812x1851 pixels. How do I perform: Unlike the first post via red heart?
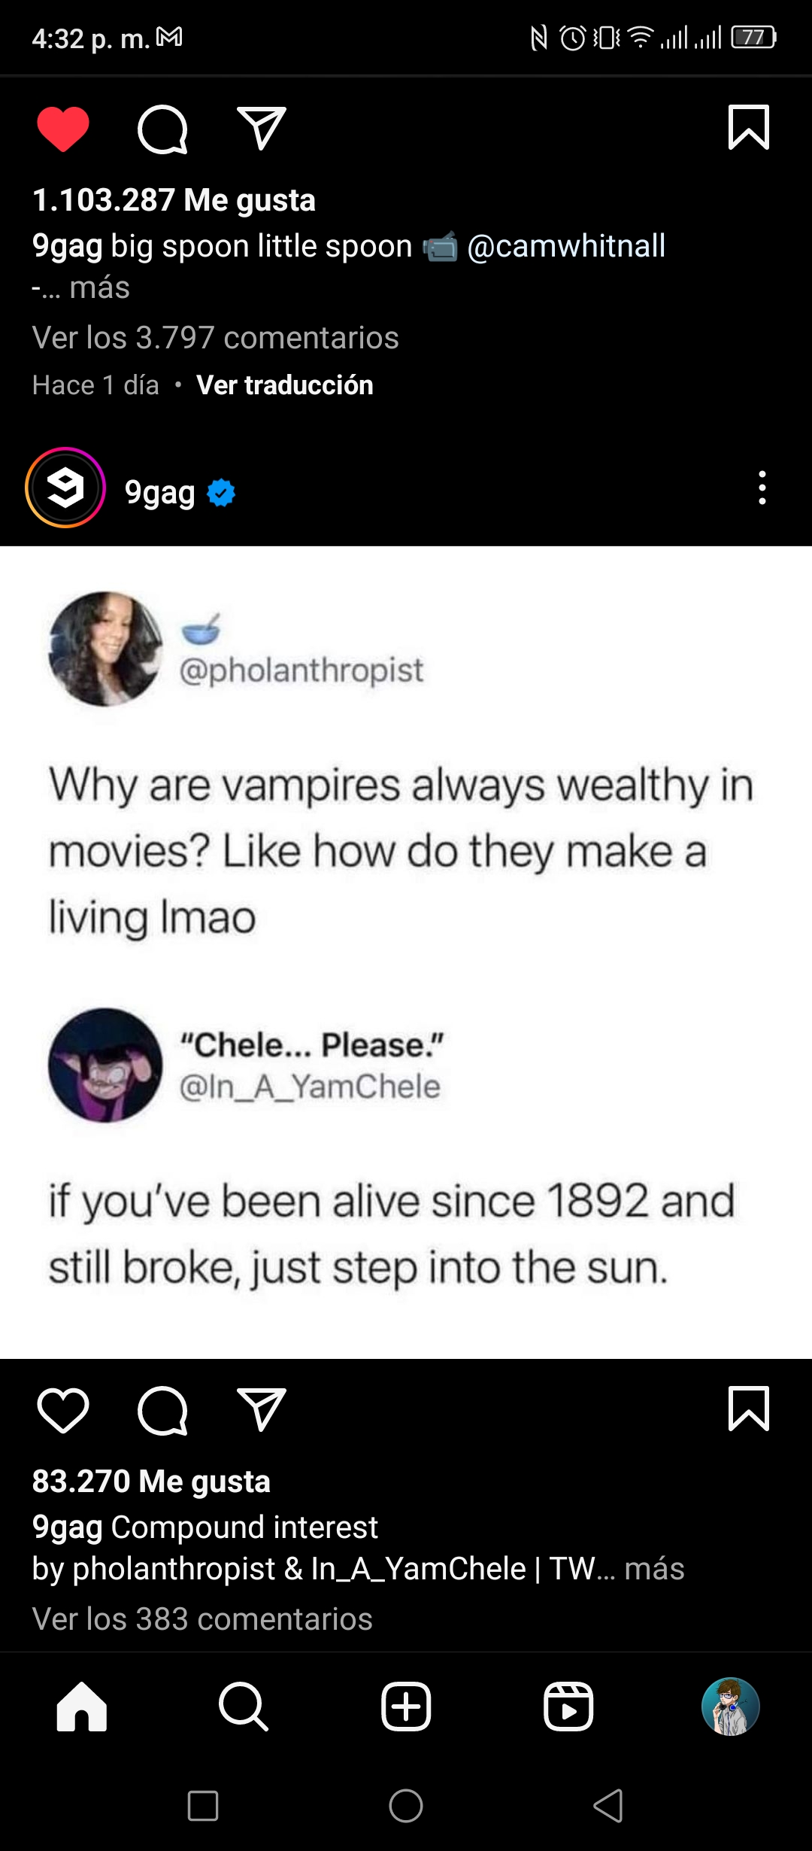coord(63,129)
